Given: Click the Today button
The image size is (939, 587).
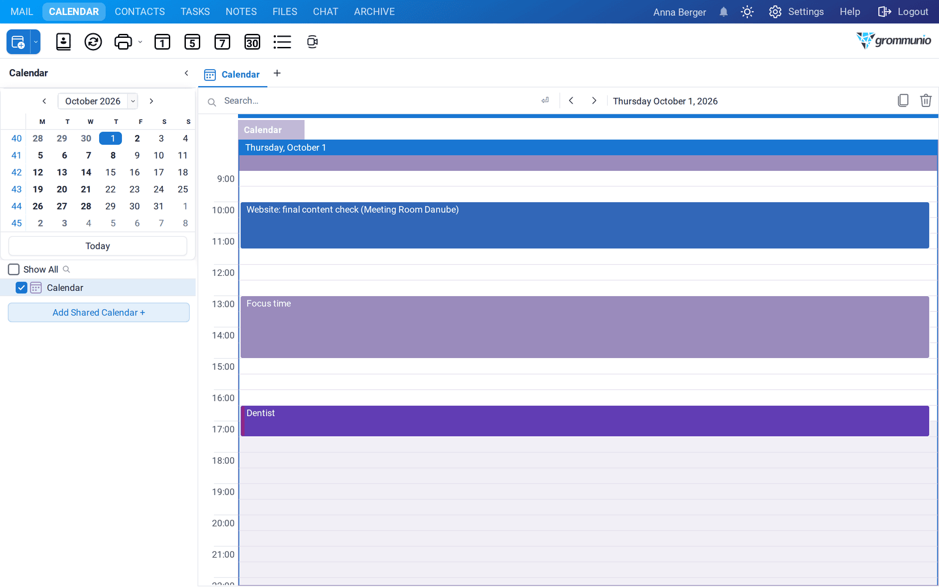Looking at the screenshot, I should (98, 246).
